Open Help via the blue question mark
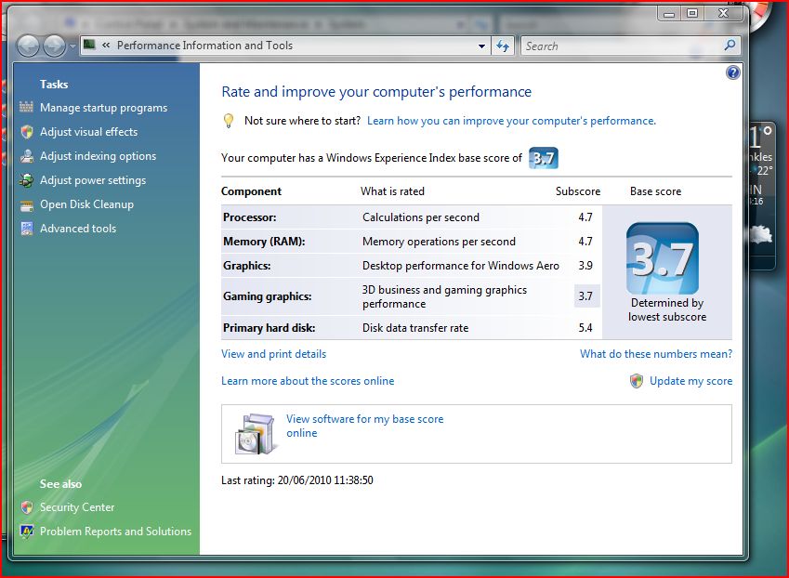789x578 pixels. tap(732, 72)
